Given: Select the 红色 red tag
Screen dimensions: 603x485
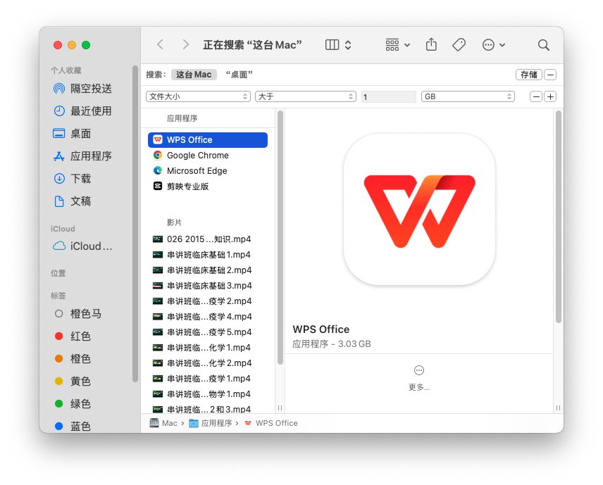Looking at the screenshot, I should click(x=73, y=336).
